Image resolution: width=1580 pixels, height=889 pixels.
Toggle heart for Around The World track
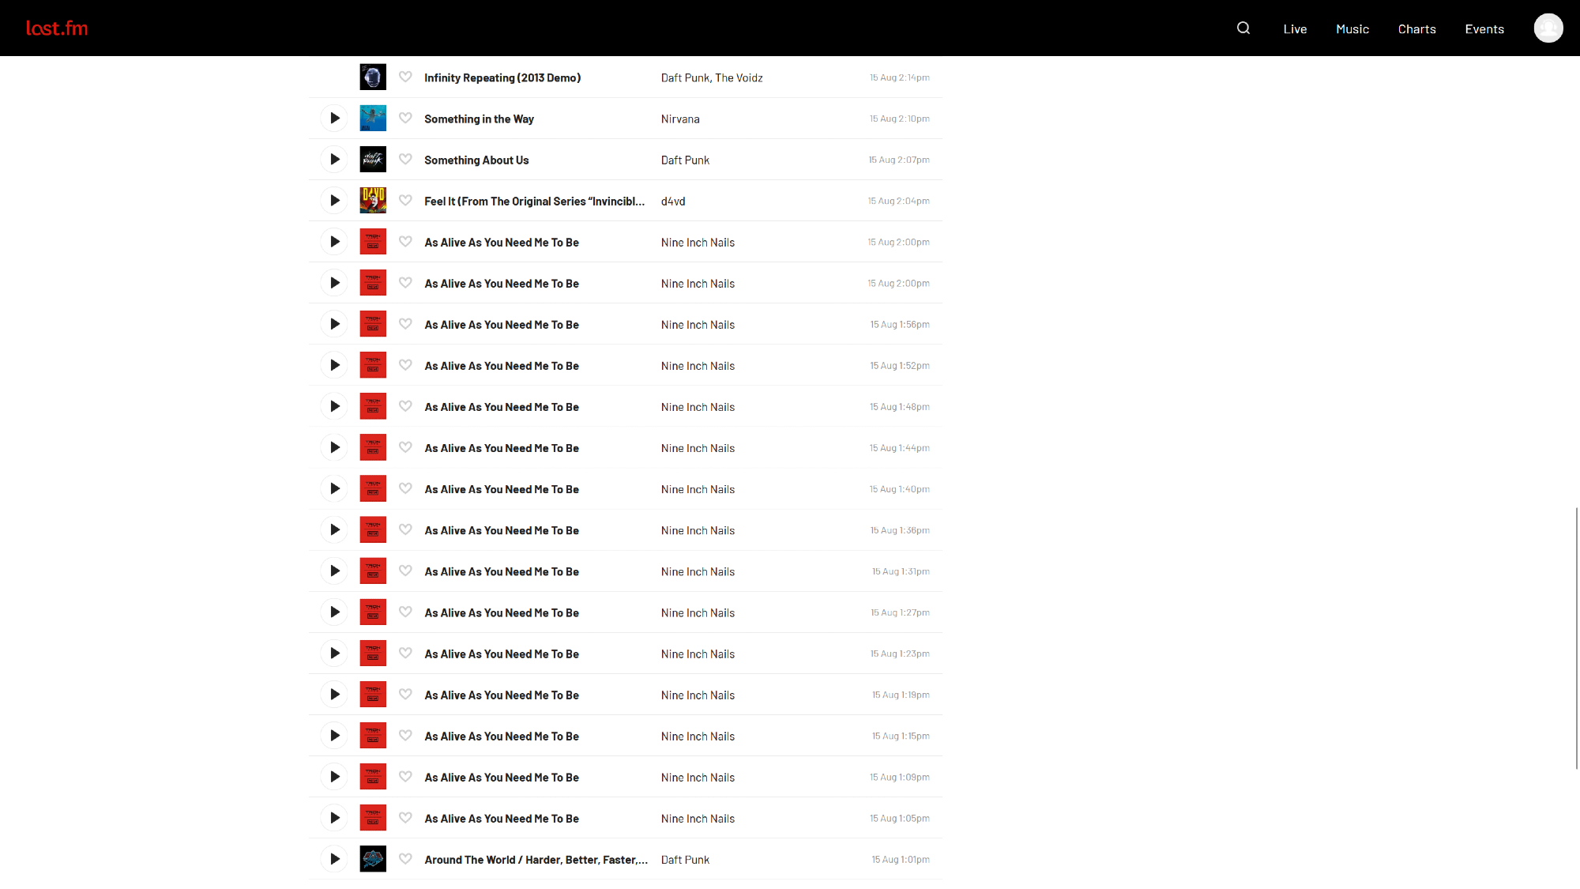405,858
